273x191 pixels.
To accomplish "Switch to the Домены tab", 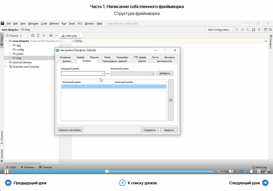I will coord(67,61).
